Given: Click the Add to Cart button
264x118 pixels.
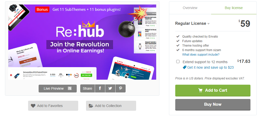Looking at the screenshot, I should 213,90.
